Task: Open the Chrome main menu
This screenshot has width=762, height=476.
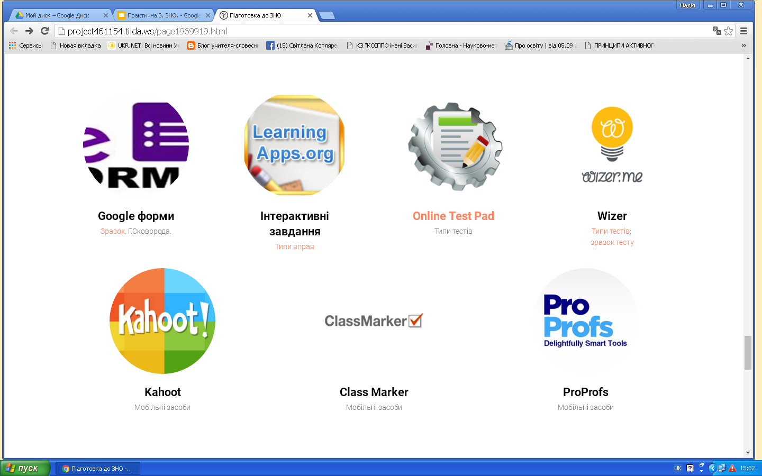Action: (743, 31)
